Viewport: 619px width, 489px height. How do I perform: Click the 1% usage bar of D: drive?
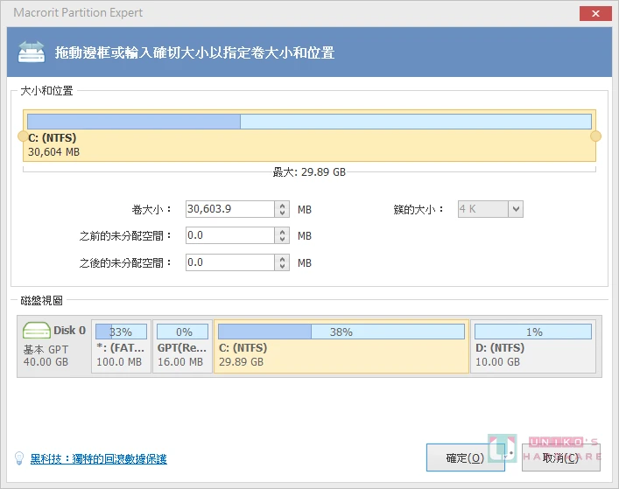tap(533, 332)
